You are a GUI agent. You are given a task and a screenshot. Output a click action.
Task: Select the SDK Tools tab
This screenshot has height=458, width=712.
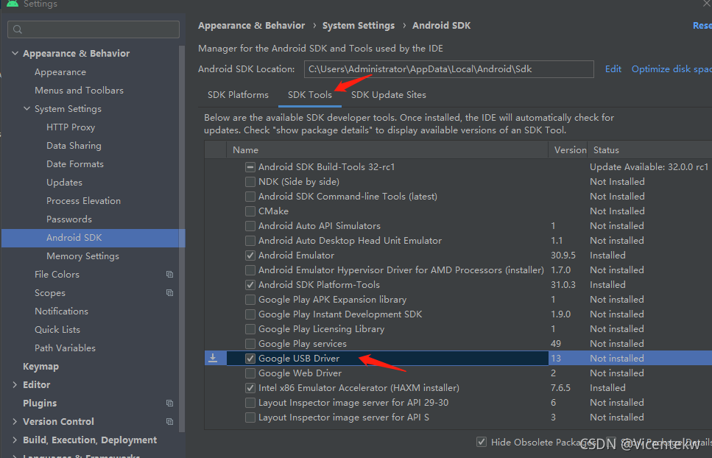[x=310, y=95]
